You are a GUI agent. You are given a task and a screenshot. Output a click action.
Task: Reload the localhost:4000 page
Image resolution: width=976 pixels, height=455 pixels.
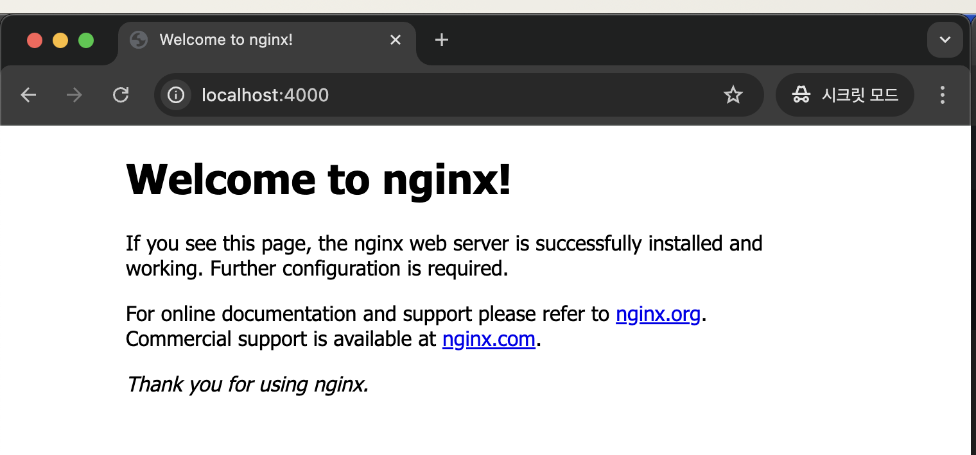(x=121, y=95)
